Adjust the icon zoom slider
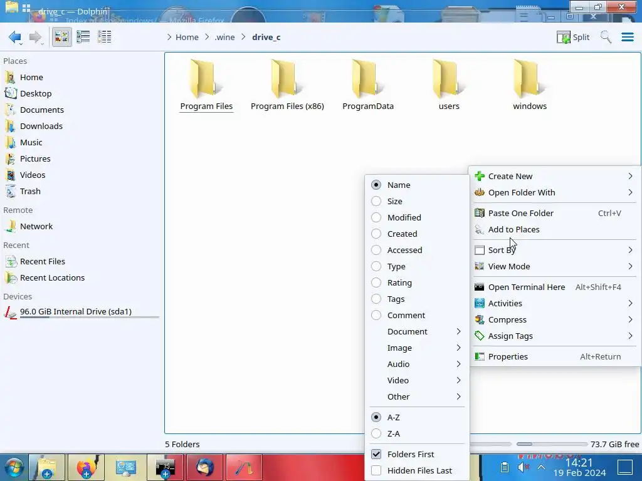This screenshot has height=481, width=642. [490, 444]
